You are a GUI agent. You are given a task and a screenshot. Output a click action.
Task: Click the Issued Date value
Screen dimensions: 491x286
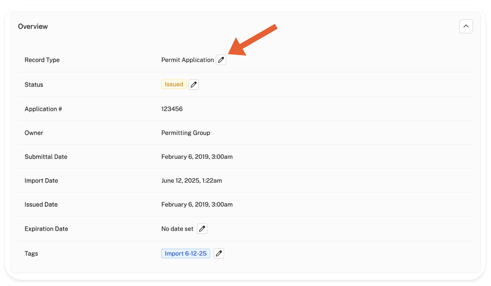197,204
